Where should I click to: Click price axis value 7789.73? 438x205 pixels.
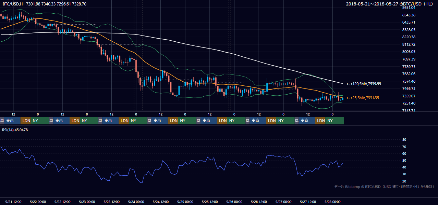tap(409, 67)
